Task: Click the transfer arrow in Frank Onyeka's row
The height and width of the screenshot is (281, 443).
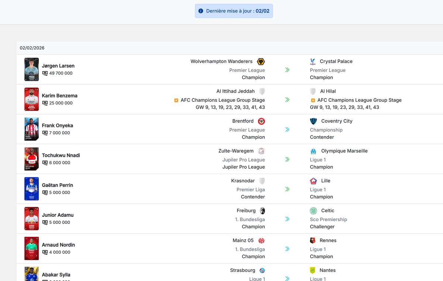Action: click(287, 129)
